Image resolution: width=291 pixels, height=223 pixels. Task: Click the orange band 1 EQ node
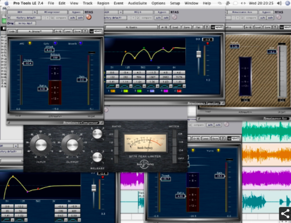pyautogui.click(x=126, y=52)
